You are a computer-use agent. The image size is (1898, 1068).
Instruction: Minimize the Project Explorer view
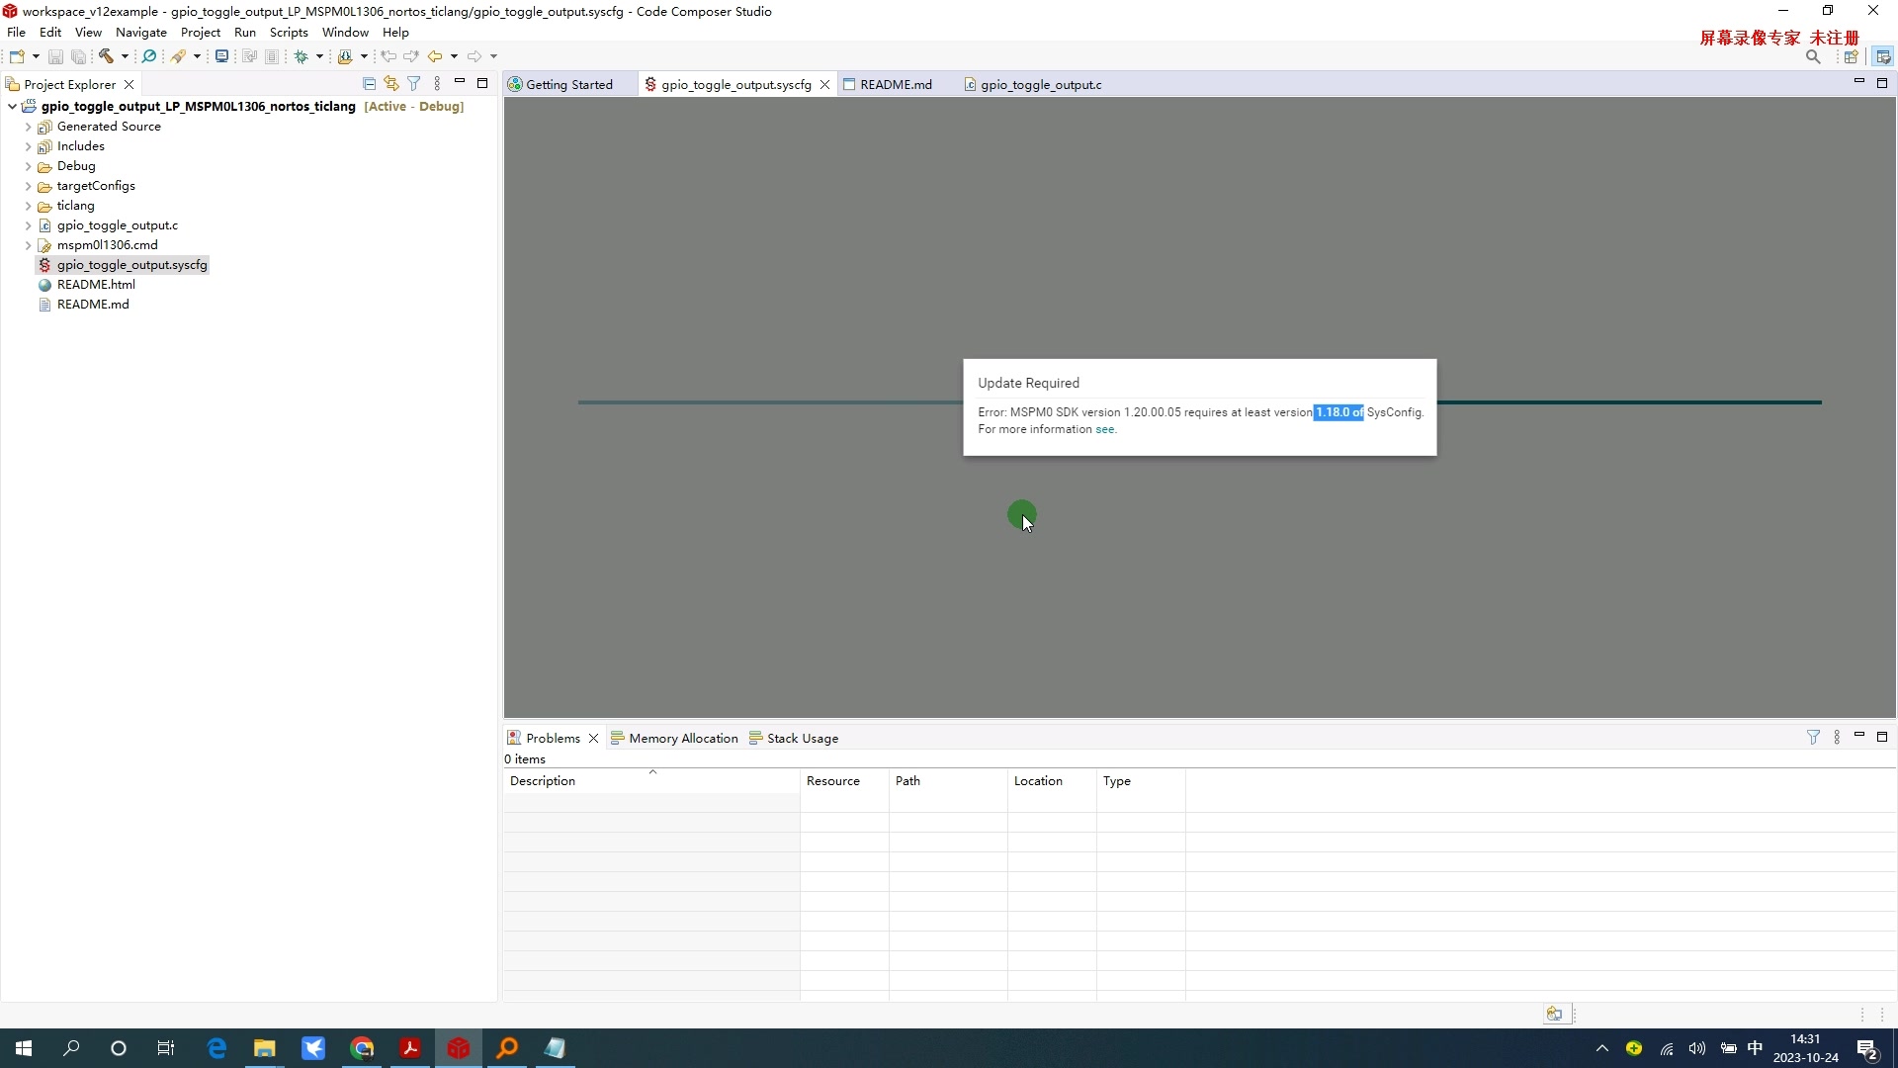460,82
